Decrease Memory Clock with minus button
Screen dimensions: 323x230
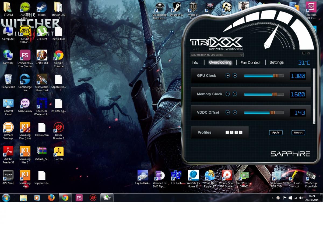click(x=227, y=94)
